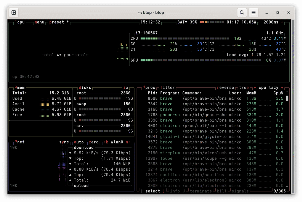Open the hamburger main menu in the title bar

254,13
